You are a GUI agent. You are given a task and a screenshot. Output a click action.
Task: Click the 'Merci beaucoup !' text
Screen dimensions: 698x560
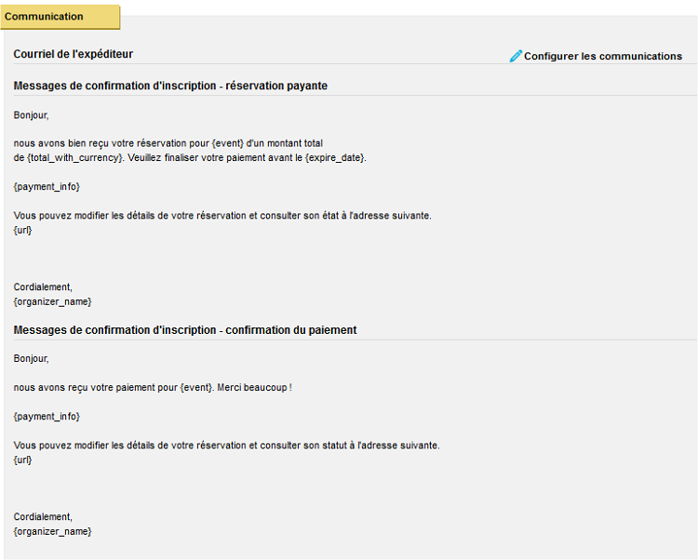255,387
